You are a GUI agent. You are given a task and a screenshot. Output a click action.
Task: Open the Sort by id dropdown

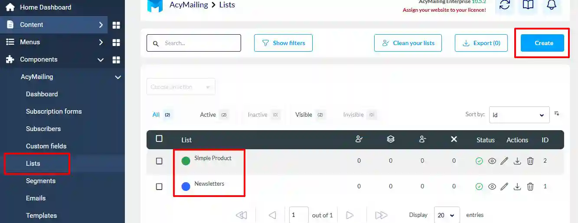click(519, 115)
